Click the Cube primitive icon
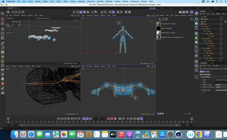This screenshot has width=227, height=140. tap(196, 23)
